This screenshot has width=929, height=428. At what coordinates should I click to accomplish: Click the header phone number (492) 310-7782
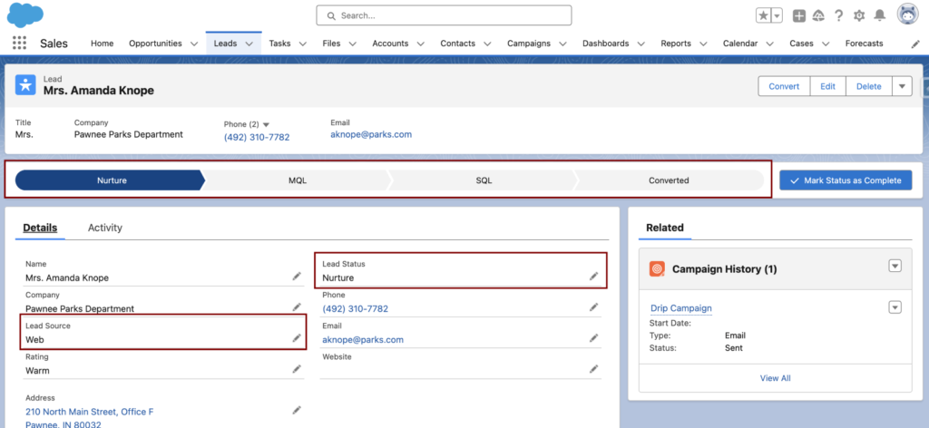click(257, 137)
